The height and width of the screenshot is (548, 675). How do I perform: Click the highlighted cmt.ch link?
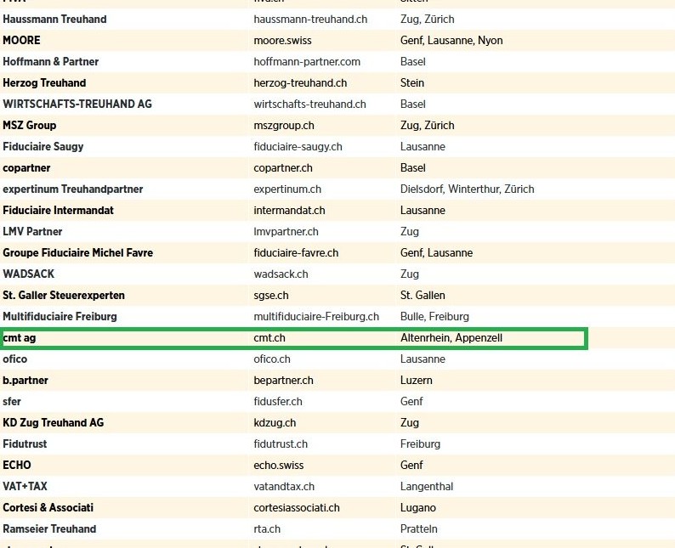(x=269, y=338)
